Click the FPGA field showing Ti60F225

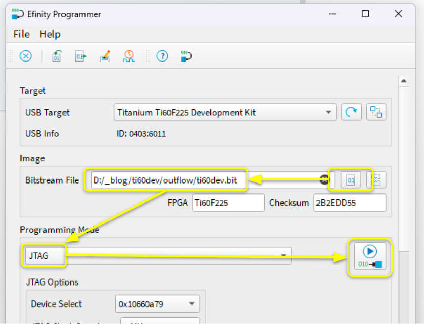(228, 202)
